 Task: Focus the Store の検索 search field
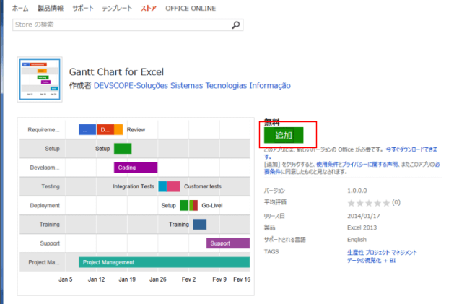[x=128, y=25]
